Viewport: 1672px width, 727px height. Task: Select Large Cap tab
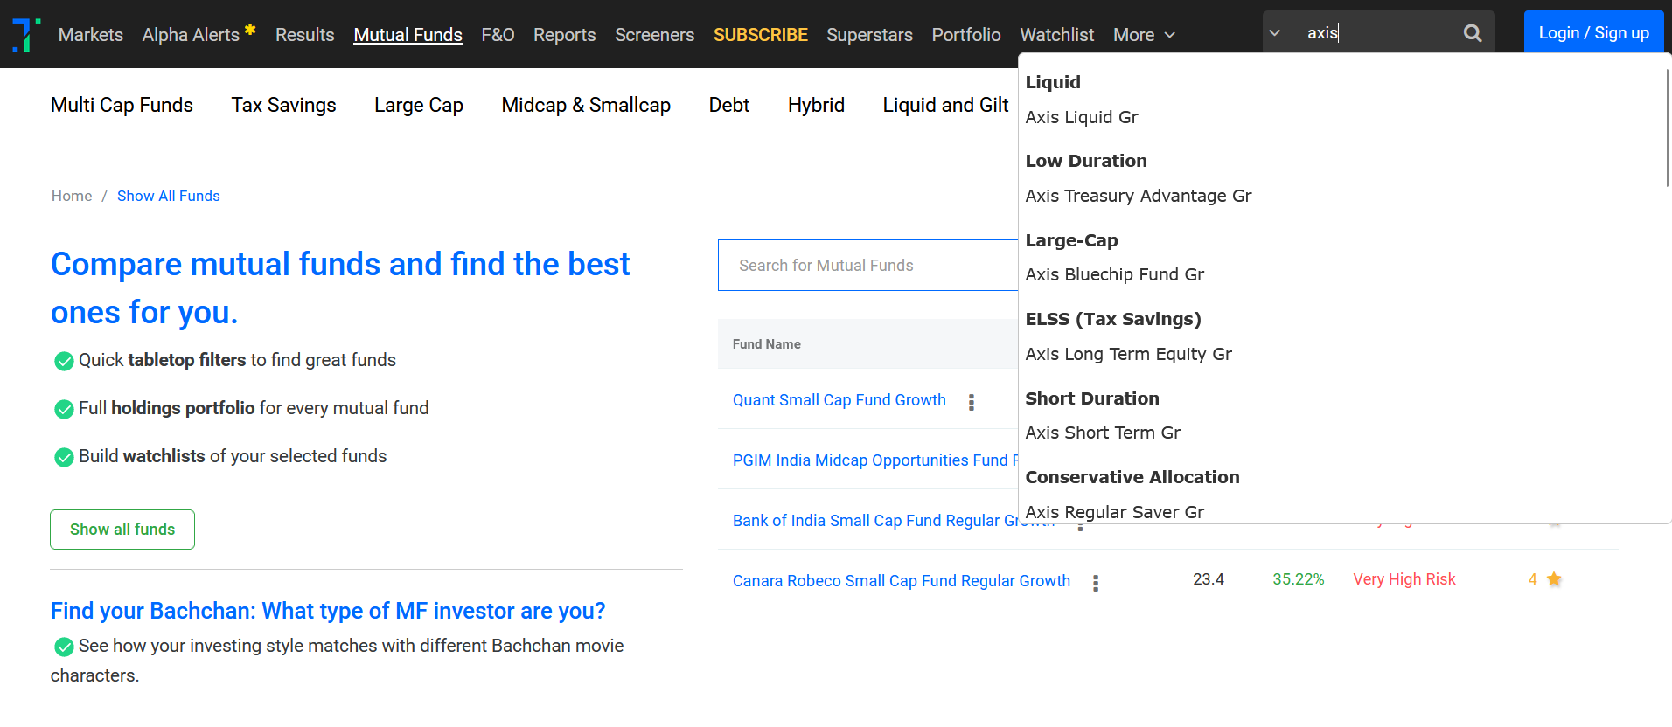pyautogui.click(x=419, y=105)
